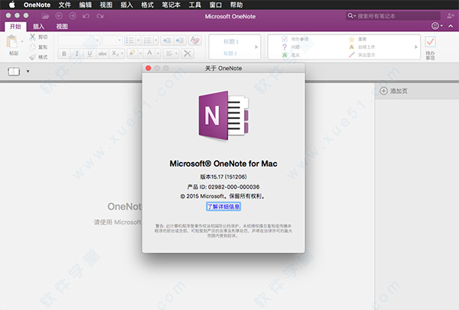Collapse the ribbon with the chevron
The height and width of the screenshot is (310, 459).
click(451, 26)
